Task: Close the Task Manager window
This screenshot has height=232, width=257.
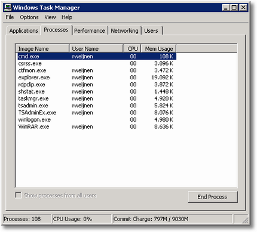Action: point(243,8)
